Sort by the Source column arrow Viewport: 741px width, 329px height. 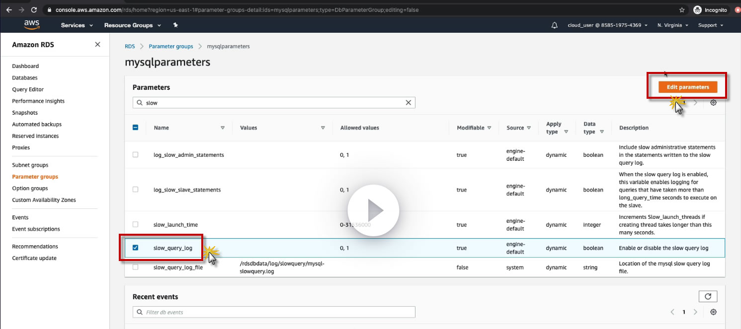[529, 128]
